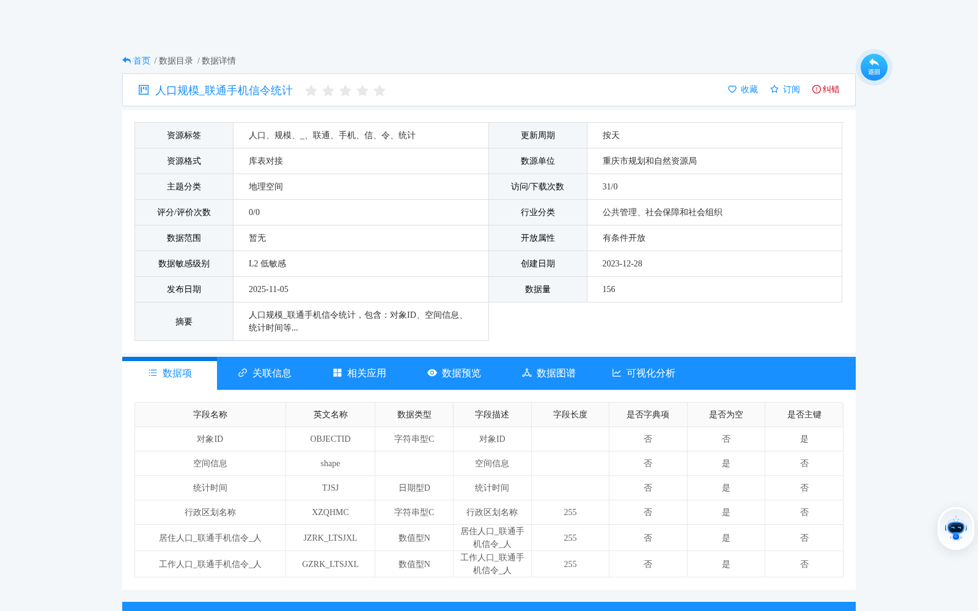978x611 pixels.
Task: Click the 是否为空 column header
Action: point(726,414)
